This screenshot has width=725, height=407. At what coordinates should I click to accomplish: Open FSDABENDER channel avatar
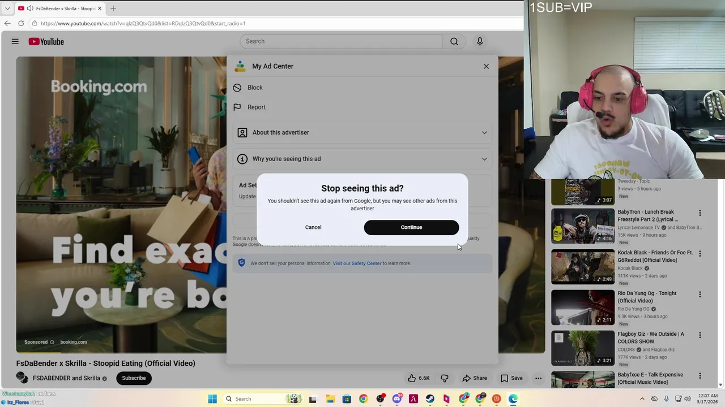point(22,378)
